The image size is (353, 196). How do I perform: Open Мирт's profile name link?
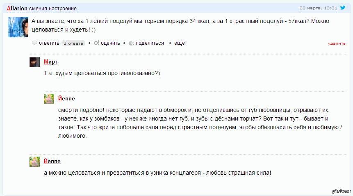click(51, 62)
